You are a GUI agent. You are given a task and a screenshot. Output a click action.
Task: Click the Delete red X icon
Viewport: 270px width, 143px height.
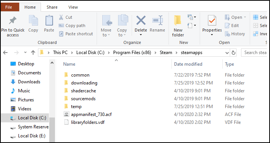(141, 21)
